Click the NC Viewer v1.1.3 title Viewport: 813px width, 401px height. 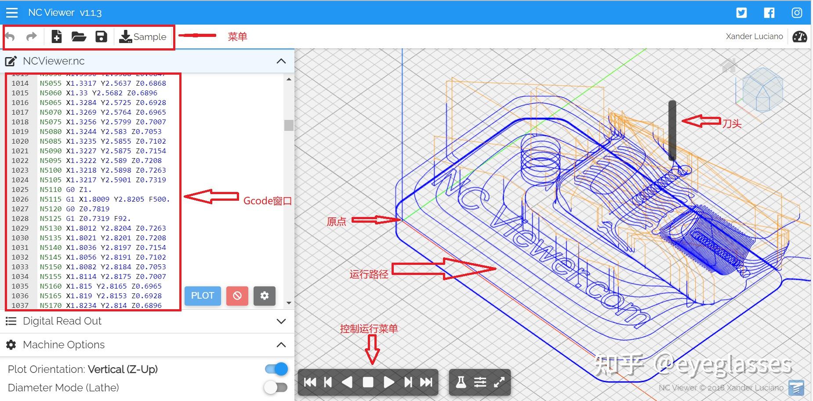[x=65, y=13]
